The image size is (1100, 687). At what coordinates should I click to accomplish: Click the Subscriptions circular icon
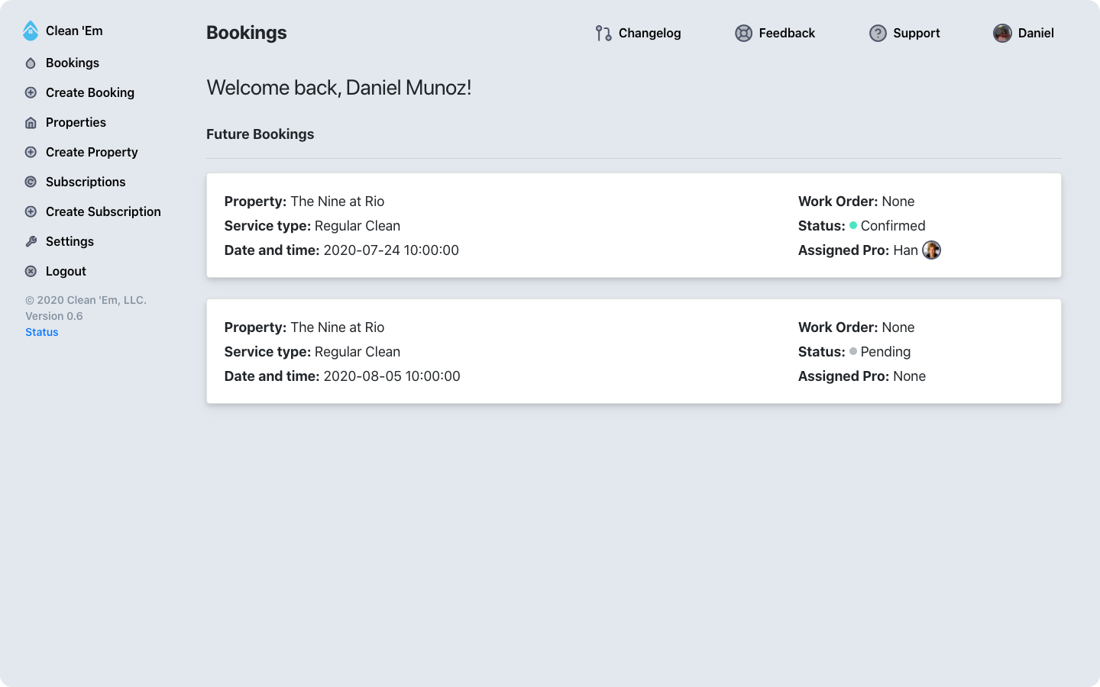click(31, 182)
